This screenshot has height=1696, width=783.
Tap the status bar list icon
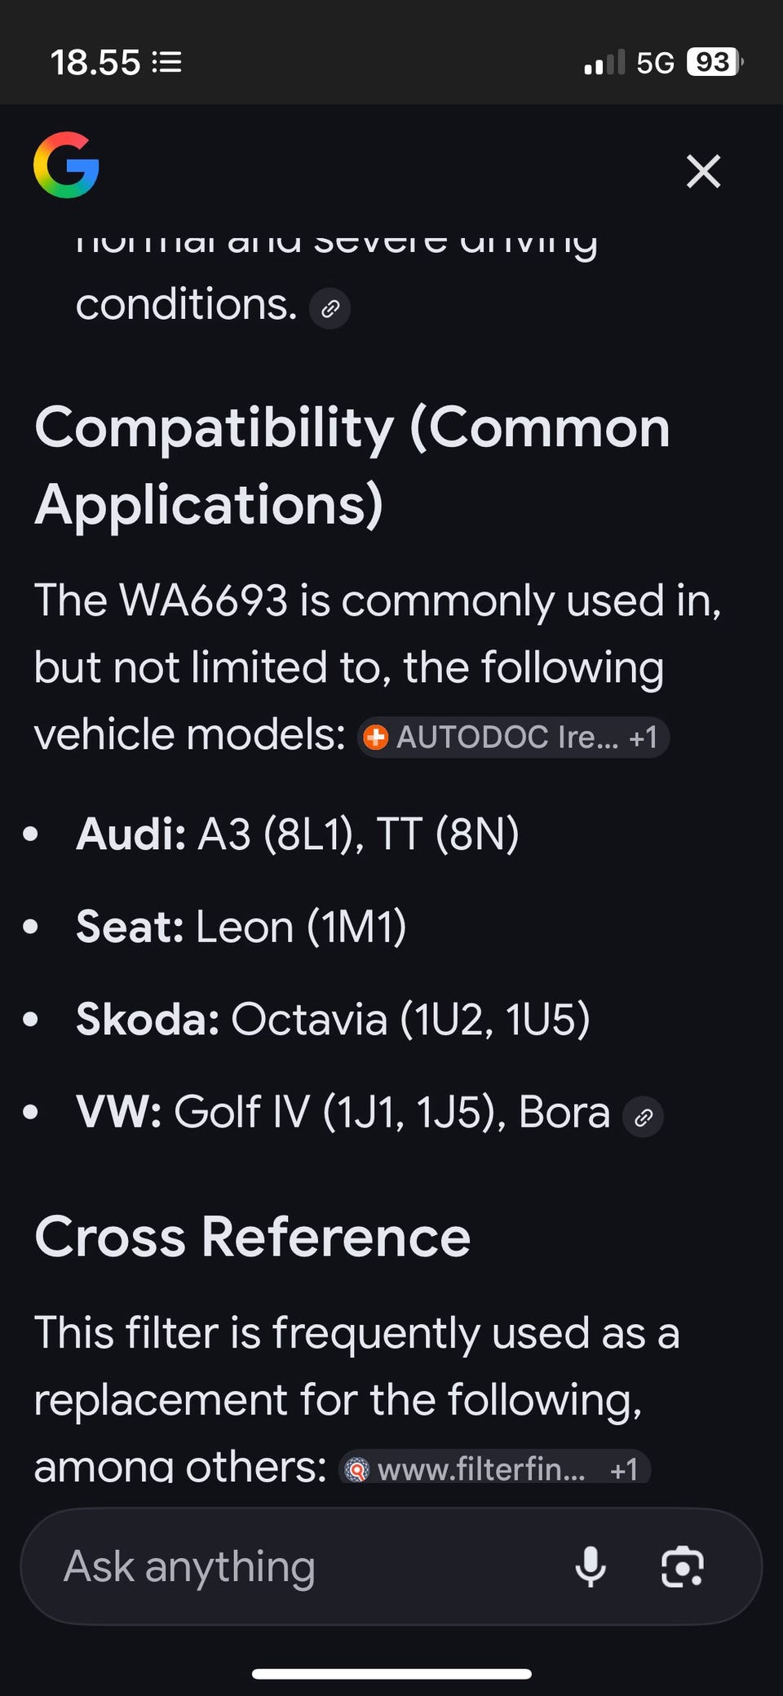coord(167,62)
